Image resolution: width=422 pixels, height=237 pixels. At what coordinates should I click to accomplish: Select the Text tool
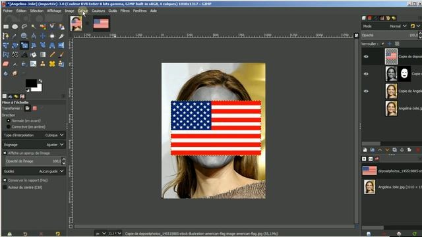coord(24,55)
